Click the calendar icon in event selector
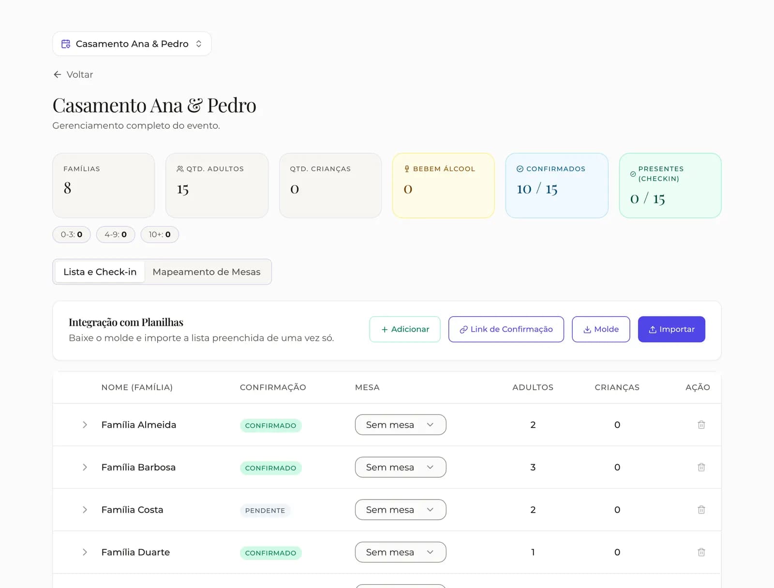 [66, 44]
